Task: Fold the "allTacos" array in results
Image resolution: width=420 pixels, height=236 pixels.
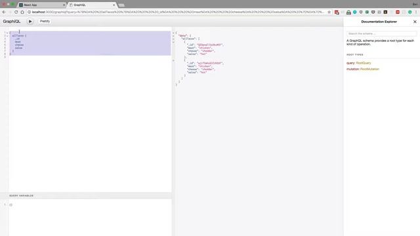Action: 173,39
